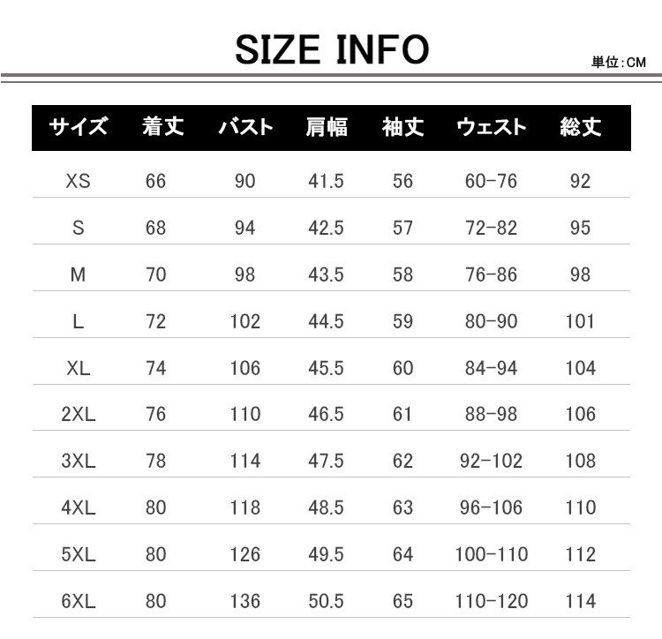Click the バスト column header
Viewport: 662px width, 639px height.
(x=244, y=127)
